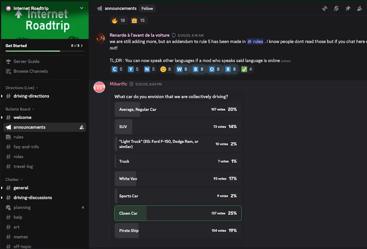Open the Threads icon in channel header
Viewport: 367px width, 249px height.
pyautogui.click(x=325, y=9)
